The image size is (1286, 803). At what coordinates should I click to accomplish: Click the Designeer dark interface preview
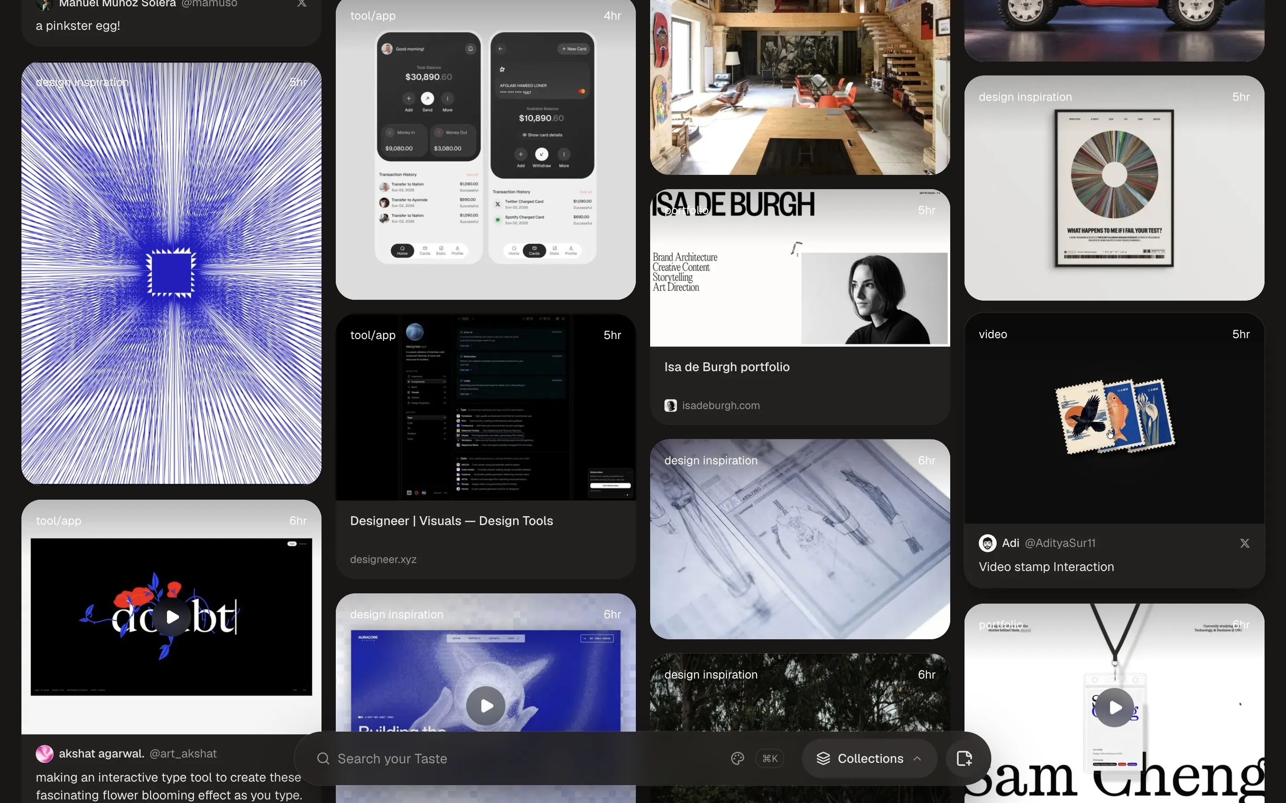click(486, 407)
